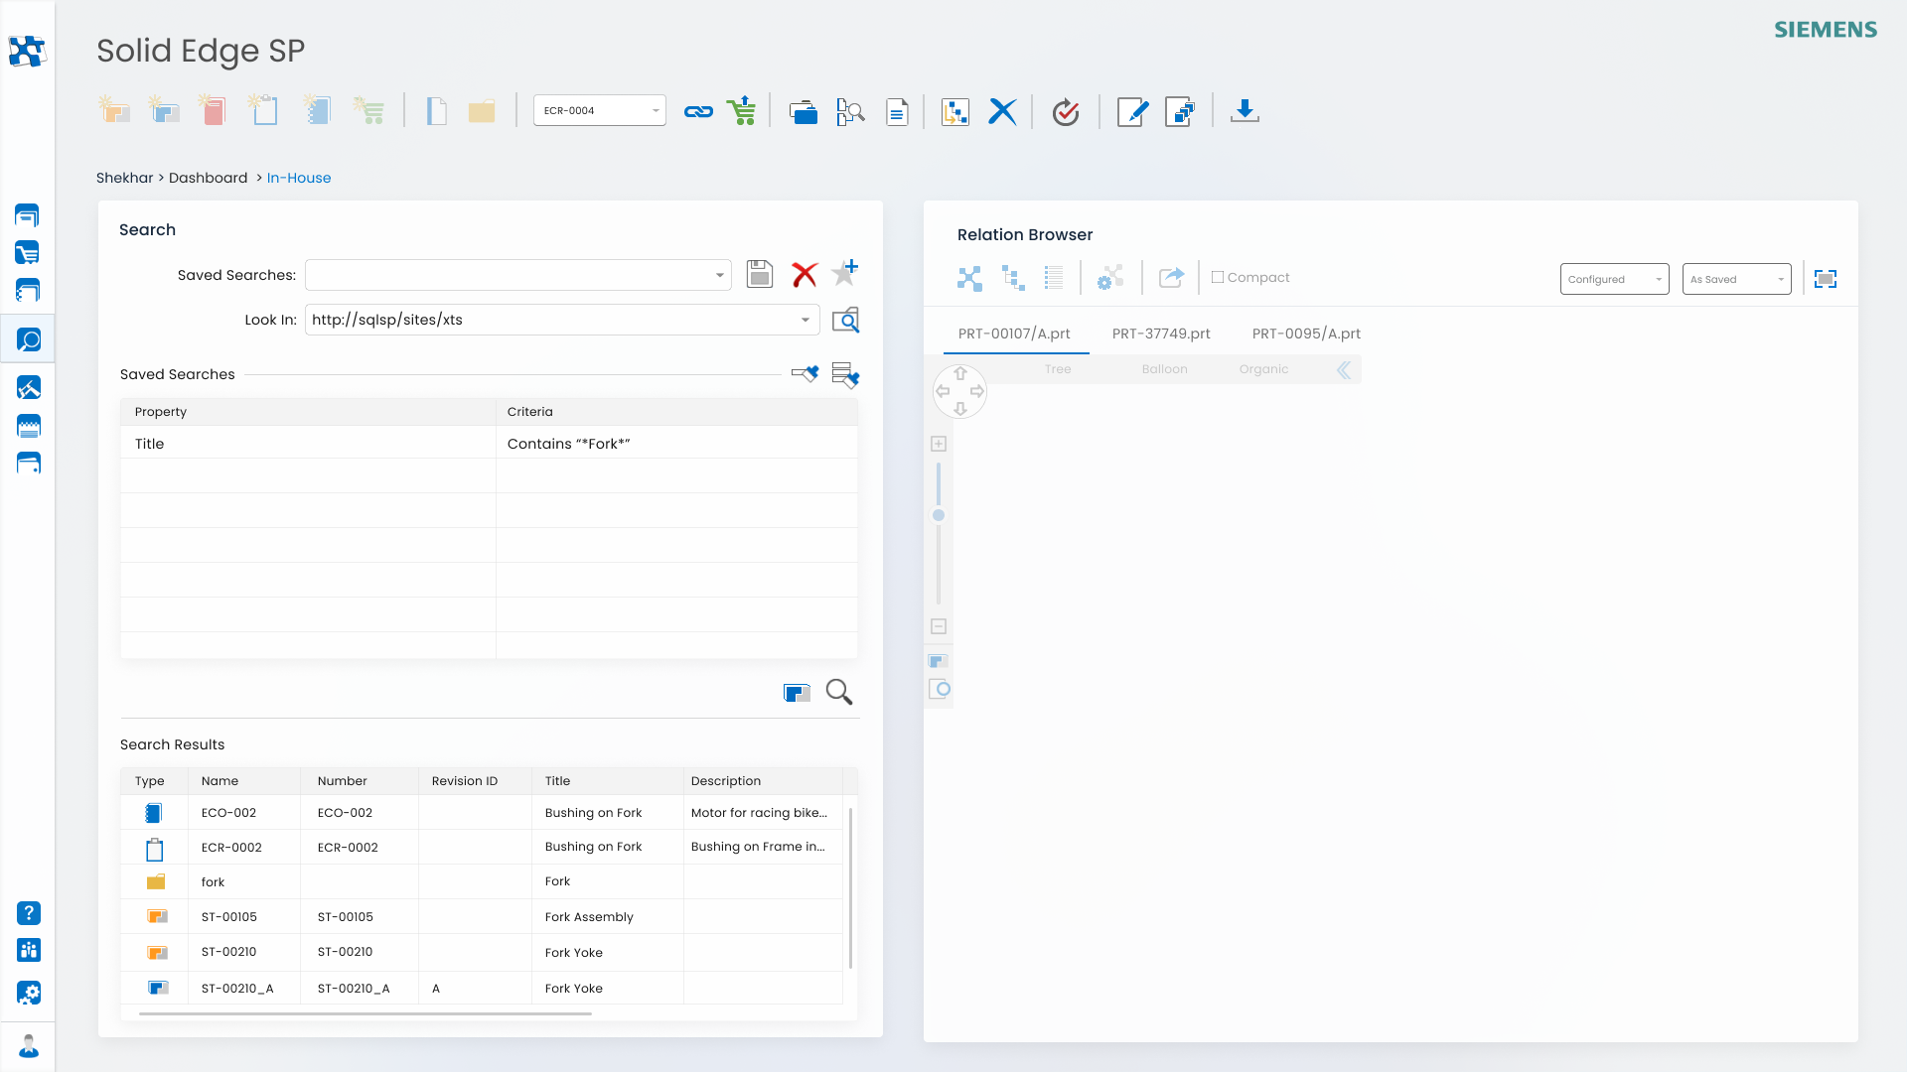Add search to favorites star icon
The width and height of the screenshot is (1907, 1072).
(845, 272)
